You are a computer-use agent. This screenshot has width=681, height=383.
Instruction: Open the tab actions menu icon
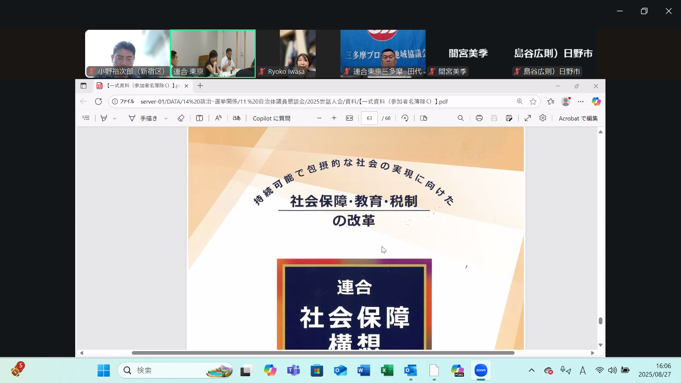[83, 86]
